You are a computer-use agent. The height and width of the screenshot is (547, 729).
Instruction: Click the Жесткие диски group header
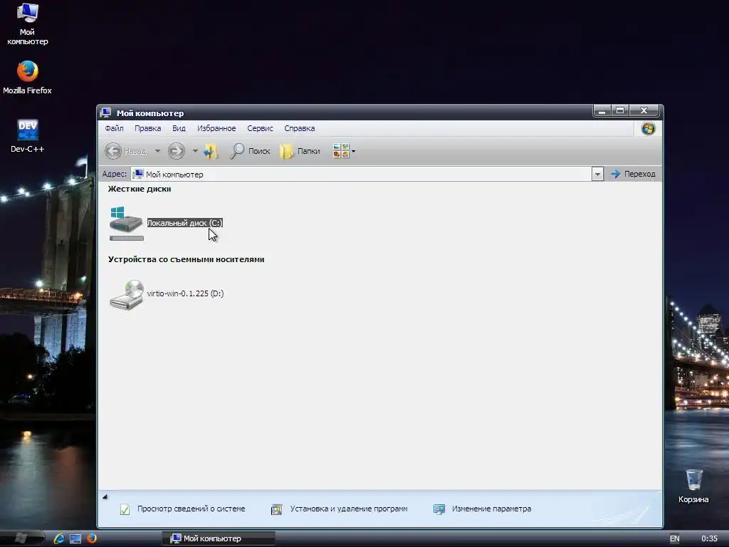(140, 189)
